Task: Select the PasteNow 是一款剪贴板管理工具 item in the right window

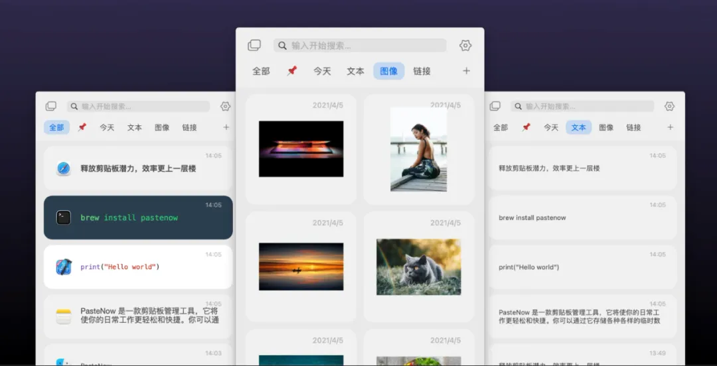Action: (x=582, y=316)
